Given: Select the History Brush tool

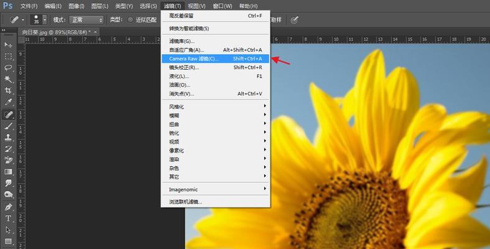Looking at the screenshot, I should click(x=8, y=149).
